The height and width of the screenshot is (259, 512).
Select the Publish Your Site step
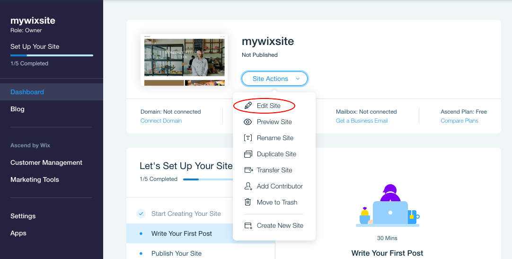[x=177, y=253]
